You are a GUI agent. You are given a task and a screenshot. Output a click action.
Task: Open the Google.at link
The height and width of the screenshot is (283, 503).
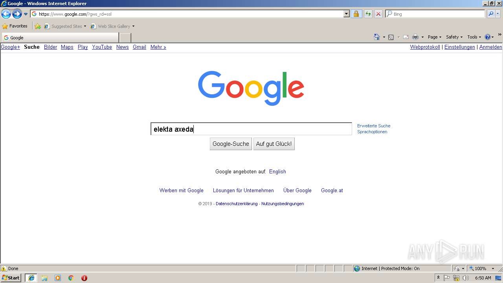click(332, 190)
